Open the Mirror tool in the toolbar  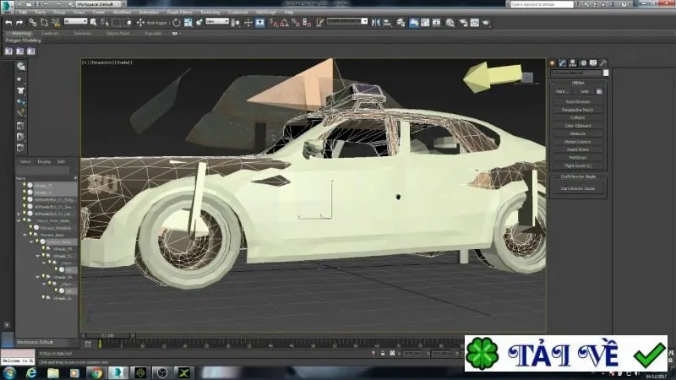(376, 23)
